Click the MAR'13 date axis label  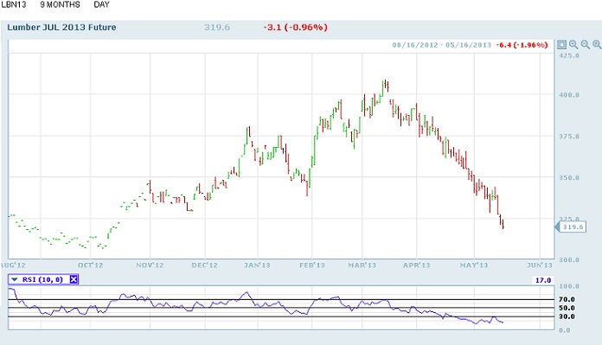[362, 265]
